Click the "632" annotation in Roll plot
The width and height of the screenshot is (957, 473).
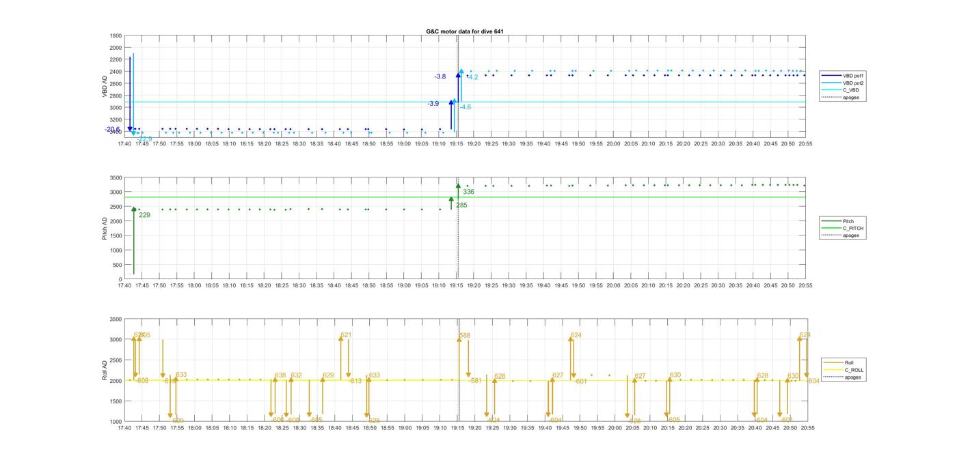click(x=296, y=375)
